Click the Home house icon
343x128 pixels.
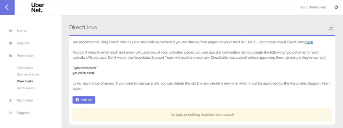10,31
